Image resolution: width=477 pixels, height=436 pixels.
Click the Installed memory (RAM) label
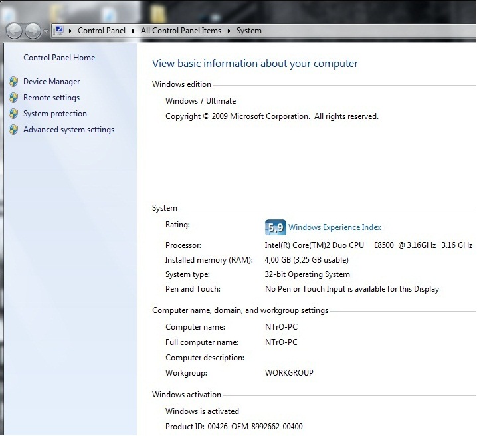(209, 260)
